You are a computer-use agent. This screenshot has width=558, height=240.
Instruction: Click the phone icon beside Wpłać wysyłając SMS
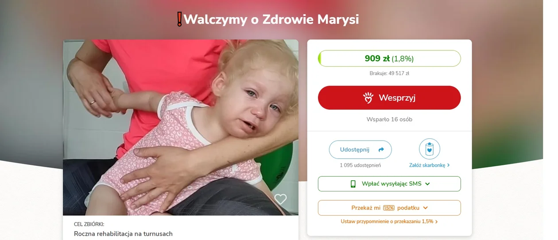point(353,184)
